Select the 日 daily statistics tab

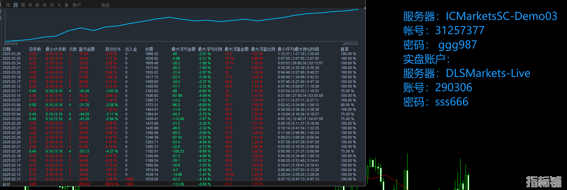pos(16,5)
